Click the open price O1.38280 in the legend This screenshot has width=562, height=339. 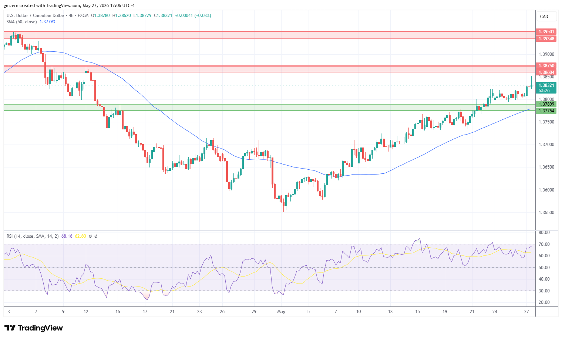coord(100,16)
